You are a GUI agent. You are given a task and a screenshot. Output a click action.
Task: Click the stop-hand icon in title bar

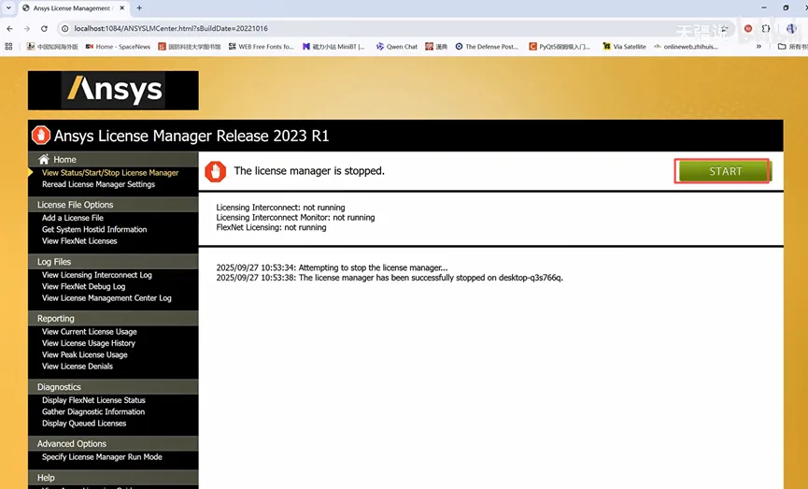coord(41,136)
